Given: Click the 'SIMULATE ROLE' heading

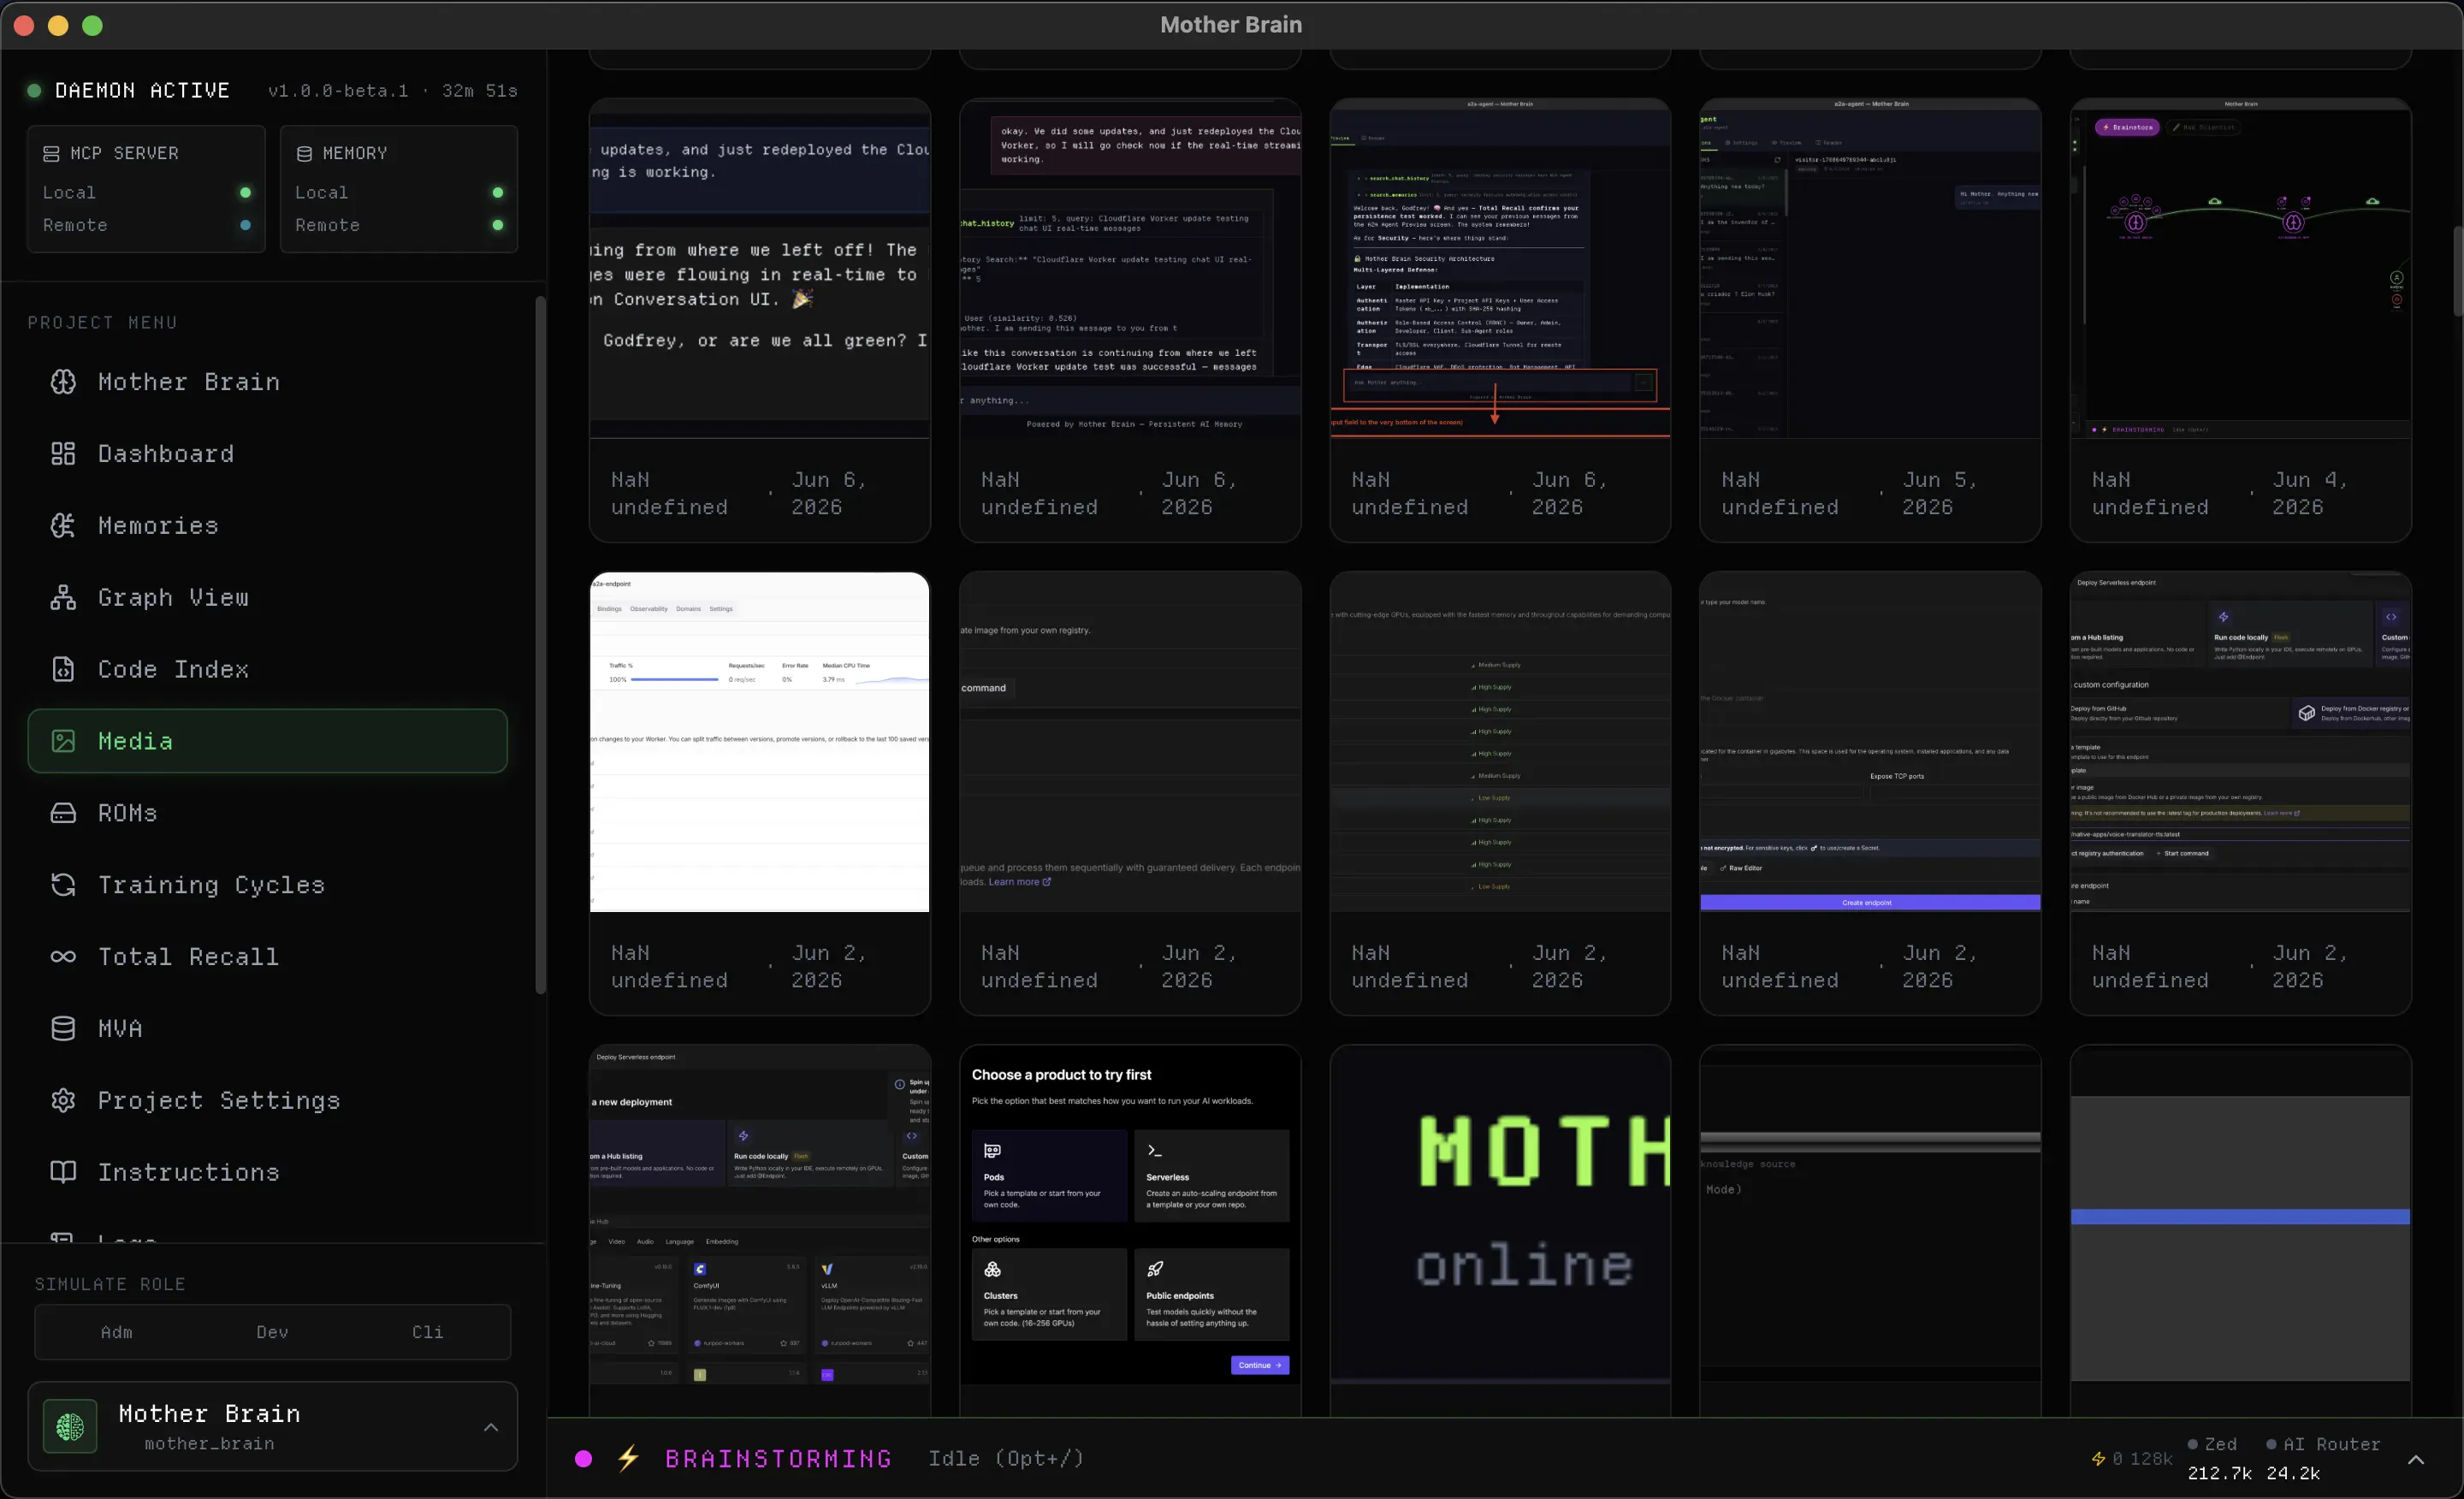Looking at the screenshot, I should [x=110, y=1285].
